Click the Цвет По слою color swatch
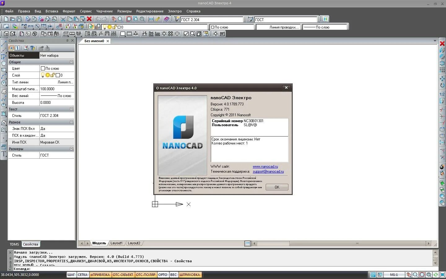Viewport: 446px width, 279px height. coord(43,69)
